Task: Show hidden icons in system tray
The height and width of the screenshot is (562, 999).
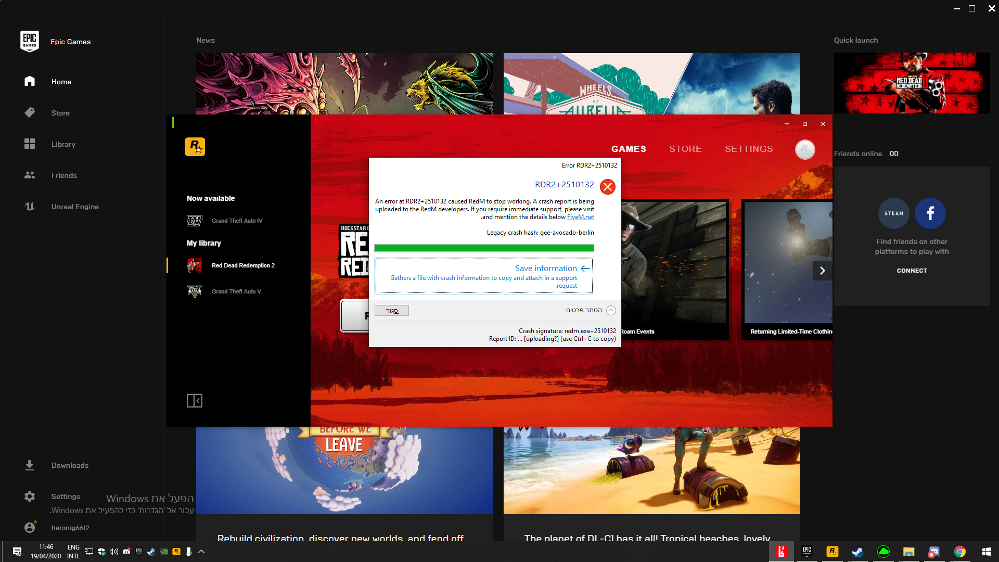Action: click(202, 552)
